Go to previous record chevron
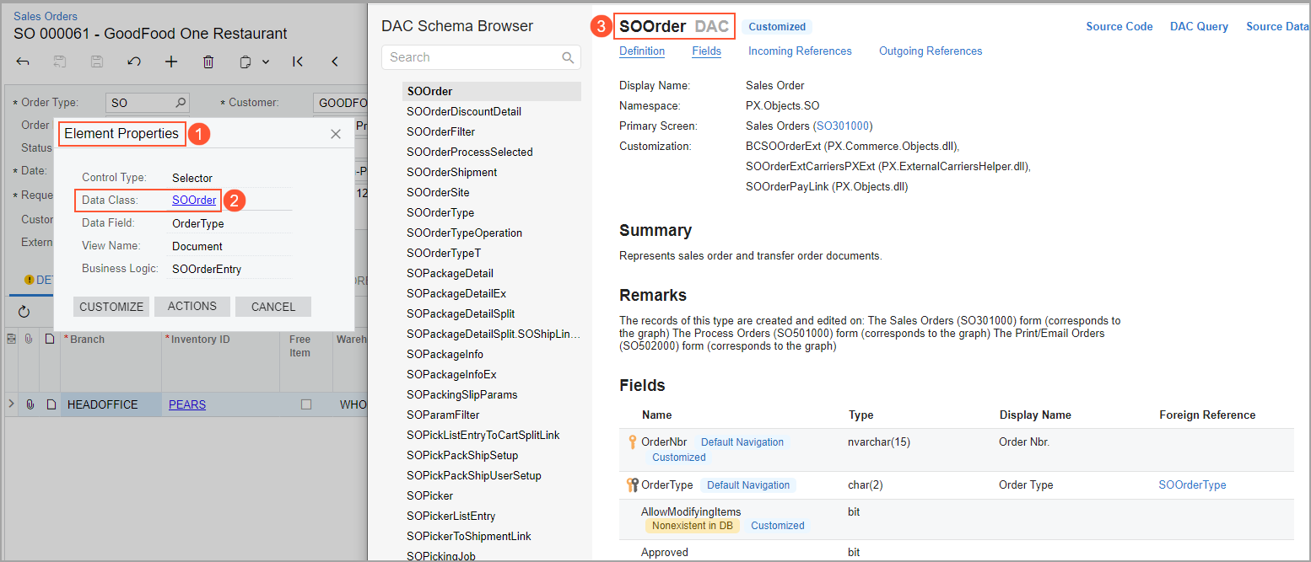The width and height of the screenshot is (1311, 562). point(335,62)
